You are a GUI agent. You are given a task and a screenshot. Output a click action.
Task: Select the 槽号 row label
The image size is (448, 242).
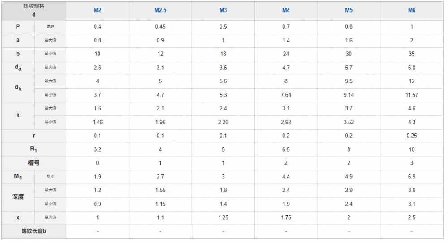point(34,163)
